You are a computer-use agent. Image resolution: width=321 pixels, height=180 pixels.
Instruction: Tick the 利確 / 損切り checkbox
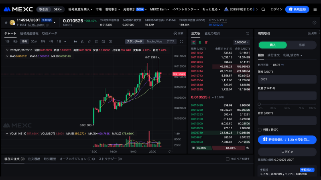[260, 130]
